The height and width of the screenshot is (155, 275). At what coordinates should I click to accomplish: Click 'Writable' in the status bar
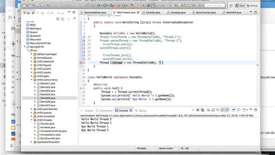(141, 148)
